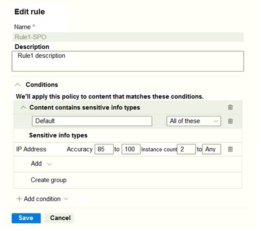Remove the IP Address sensitive info type
Image resolution: width=261 pixels, height=231 pixels.
tap(230, 149)
